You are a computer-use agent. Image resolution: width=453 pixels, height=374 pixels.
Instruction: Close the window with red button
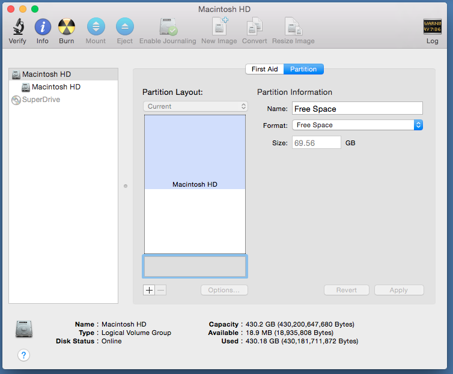[11, 9]
